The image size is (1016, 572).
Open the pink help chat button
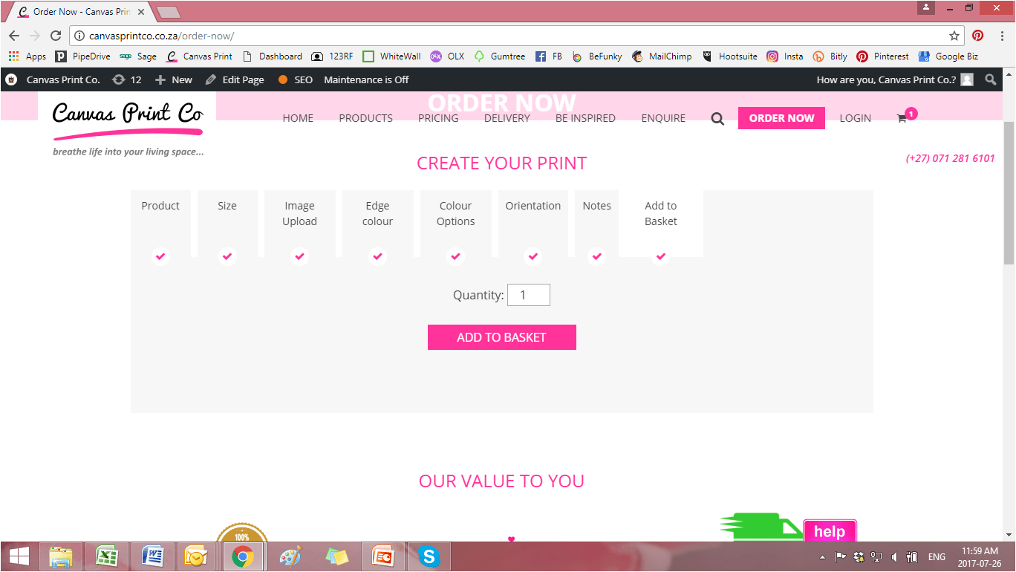pos(830,531)
